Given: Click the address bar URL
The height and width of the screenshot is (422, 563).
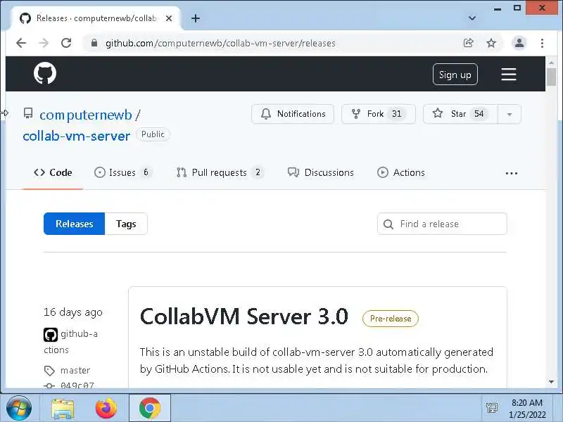Looking at the screenshot, I should 220,43.
